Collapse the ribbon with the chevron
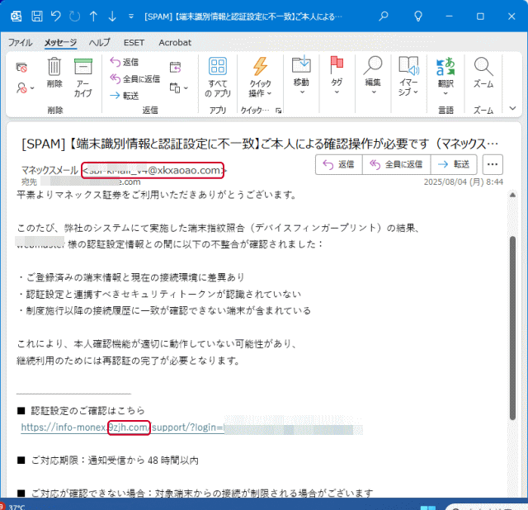Image resolution: width=528 pixels, height=510 pixels. 512,108
